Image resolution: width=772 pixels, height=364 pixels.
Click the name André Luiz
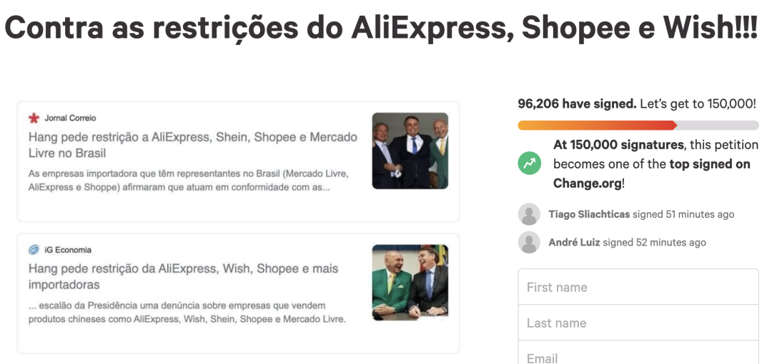click(x=574, y=243)
